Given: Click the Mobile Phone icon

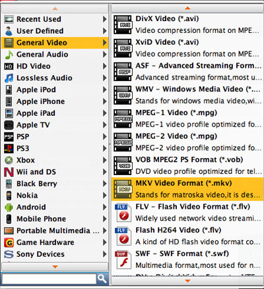Looking at the screenshot, I should [9, 219].
